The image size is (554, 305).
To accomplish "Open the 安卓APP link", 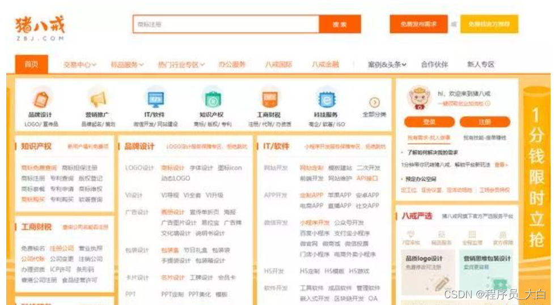I will point(367,195).
